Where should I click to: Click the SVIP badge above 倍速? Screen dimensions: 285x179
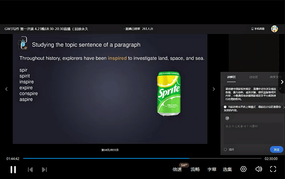coord(184,165)
